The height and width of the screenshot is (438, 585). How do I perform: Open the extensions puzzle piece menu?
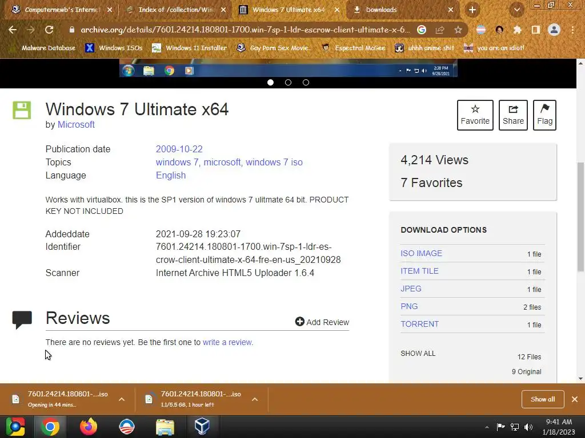coord(517,30)
